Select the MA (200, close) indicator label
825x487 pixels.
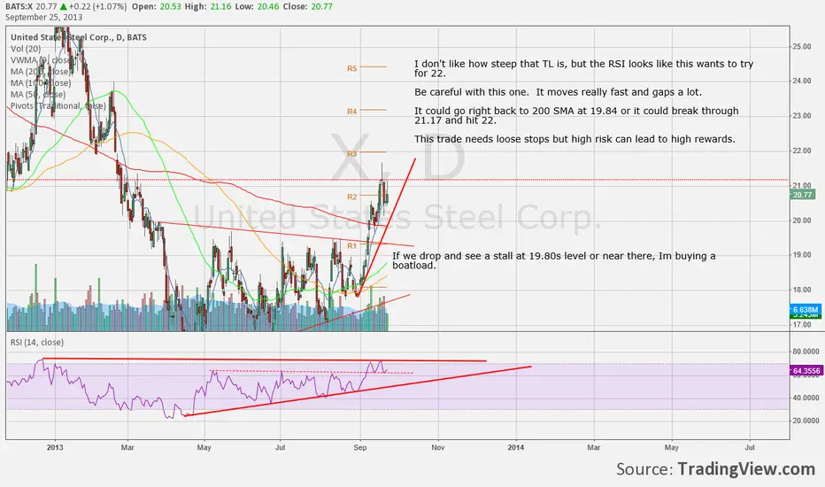(40, 72)
